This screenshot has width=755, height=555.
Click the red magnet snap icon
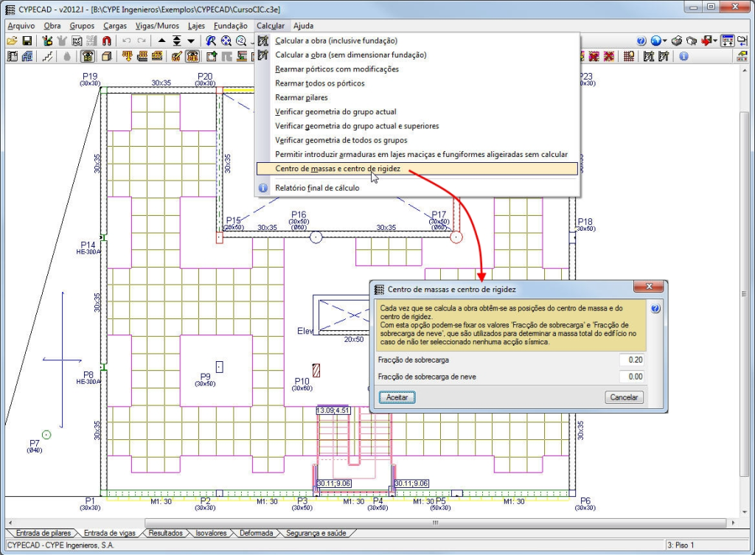[x=107, y=41]
